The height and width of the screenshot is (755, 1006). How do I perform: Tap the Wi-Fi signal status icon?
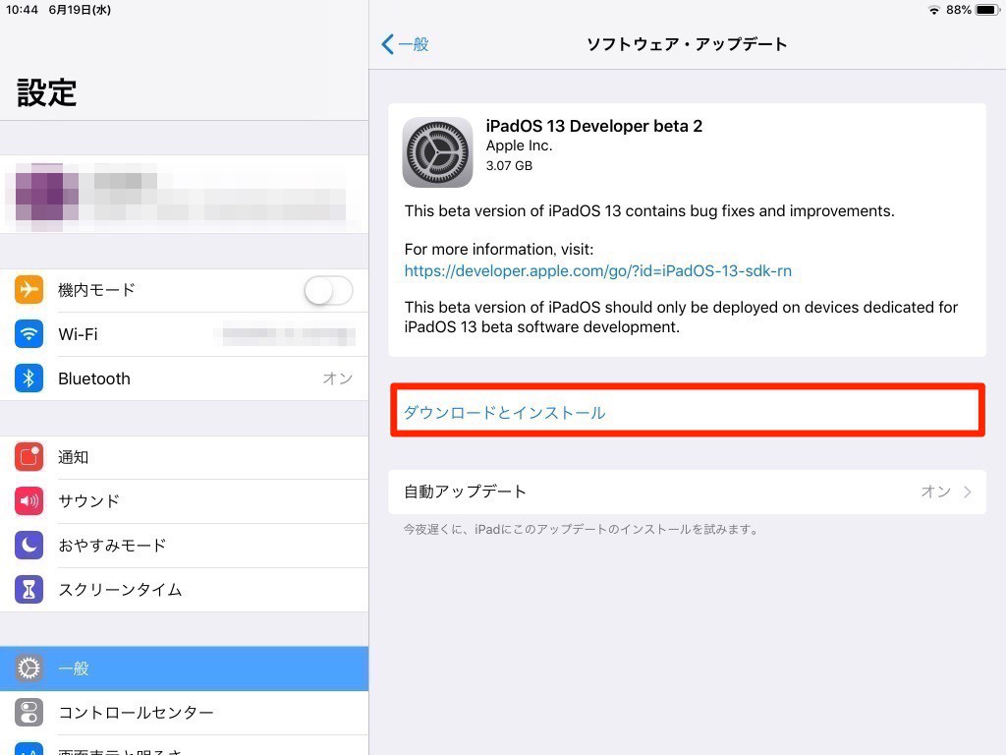pos(934,10)
